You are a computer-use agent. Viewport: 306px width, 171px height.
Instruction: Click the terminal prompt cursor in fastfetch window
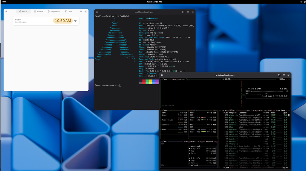[120, 85]
